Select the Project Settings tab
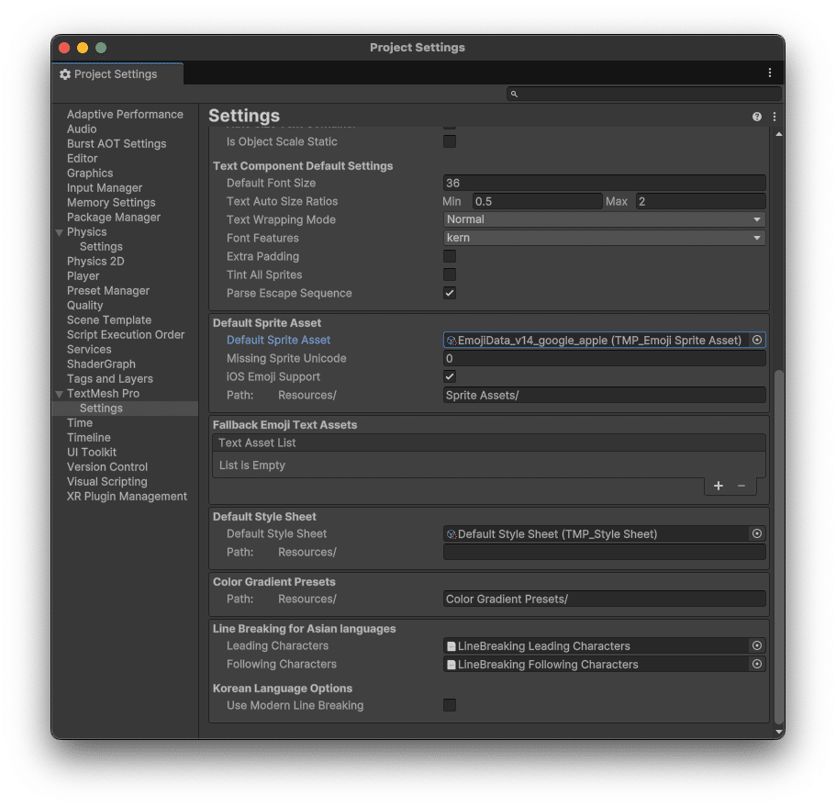The width and height of the screenshot is (836, 807). pyautogui.click(x=117, y=74)
